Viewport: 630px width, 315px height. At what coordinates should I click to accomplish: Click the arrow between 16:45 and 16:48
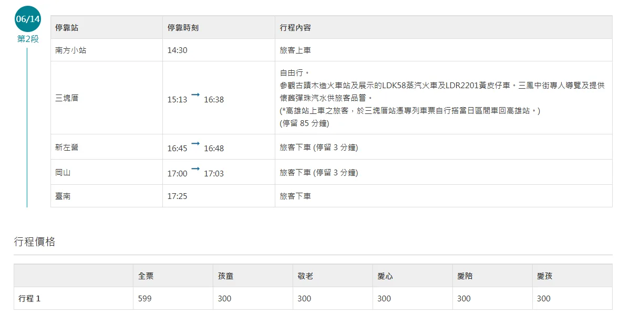point(195,143)
